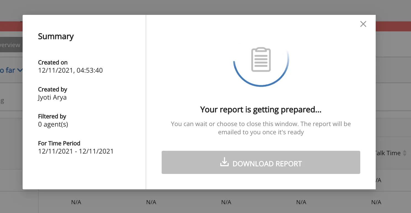
Task: Click the creator name 'Jyoti Arya'
Action: [52, 97]
